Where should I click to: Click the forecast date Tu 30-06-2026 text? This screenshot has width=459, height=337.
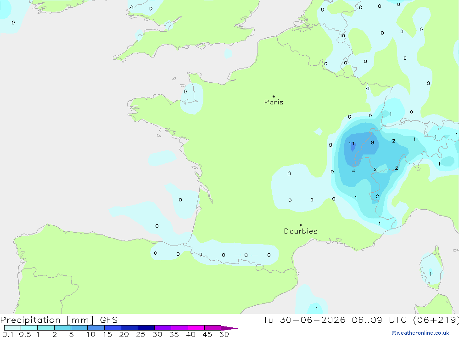[304, 320]
